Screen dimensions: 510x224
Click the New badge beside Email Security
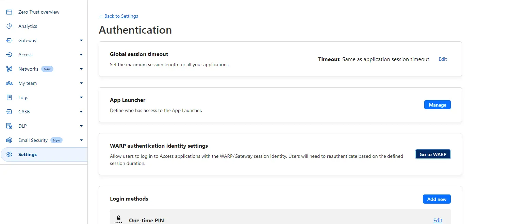pyautogui.click(x=56, y=140)
